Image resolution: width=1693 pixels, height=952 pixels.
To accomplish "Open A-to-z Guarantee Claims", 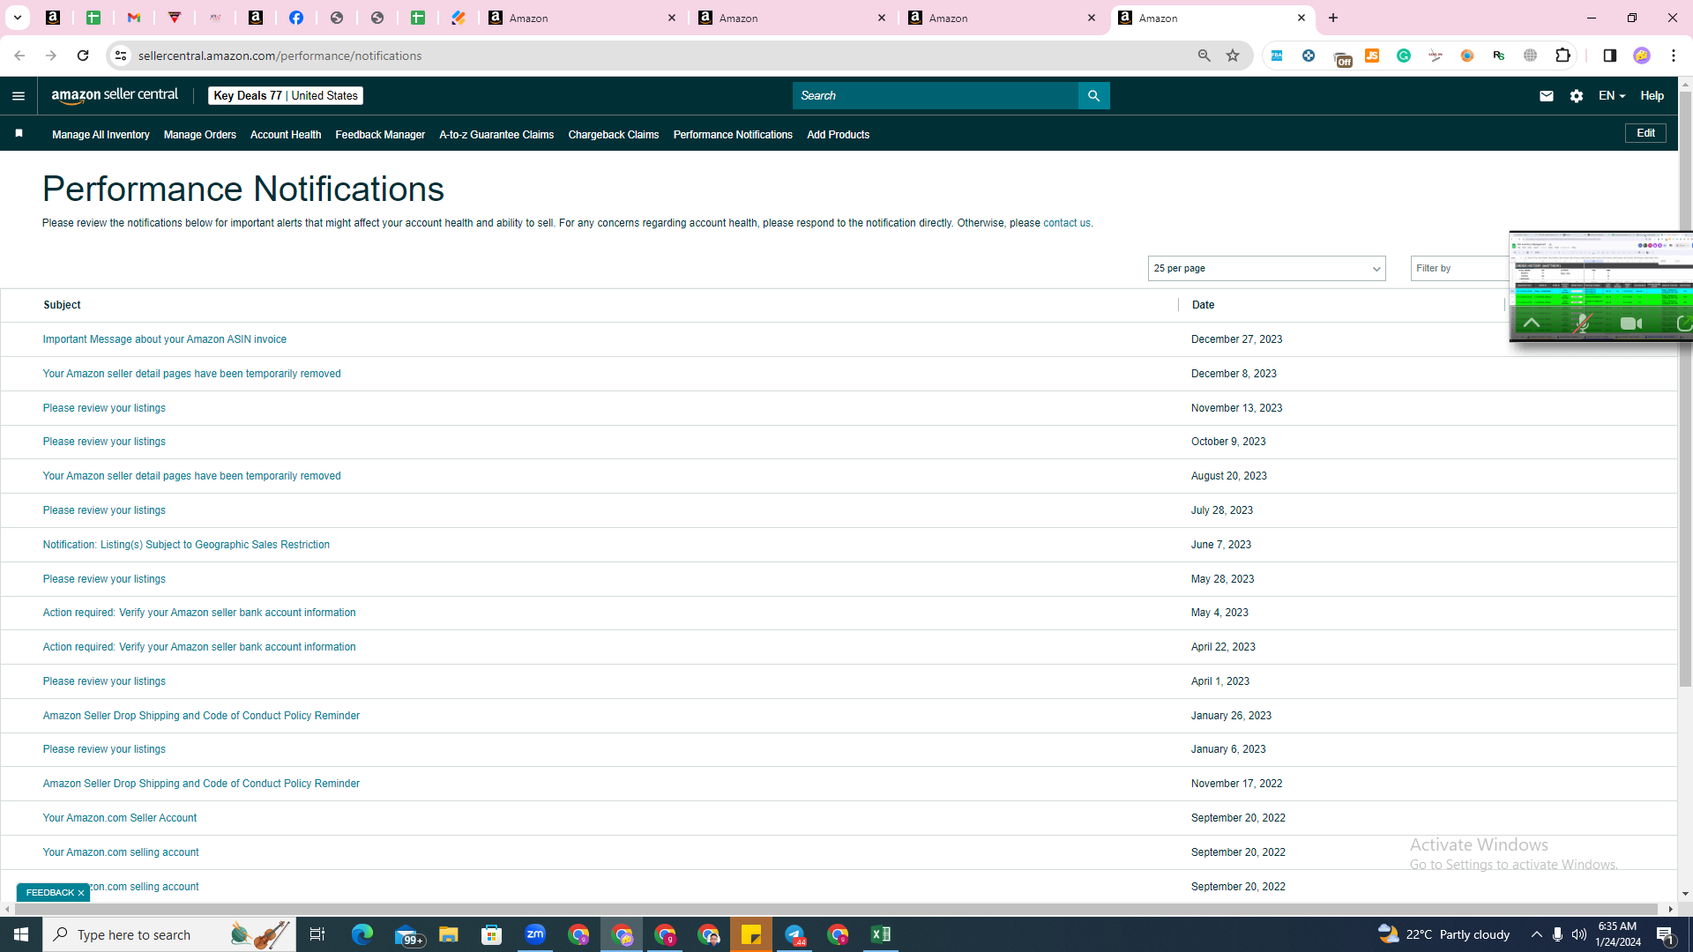I will pyautogui.click(x=496, y=135).
